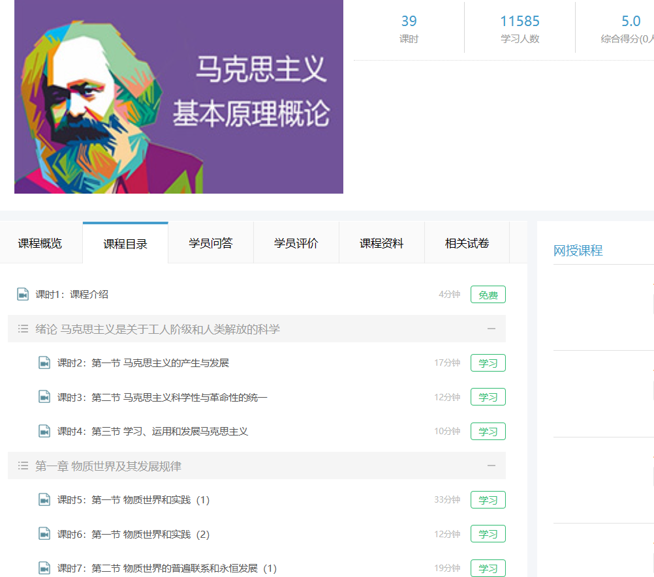Click video icon beside 课时5 lesson
Screen dimensions: 654x577
44,499
